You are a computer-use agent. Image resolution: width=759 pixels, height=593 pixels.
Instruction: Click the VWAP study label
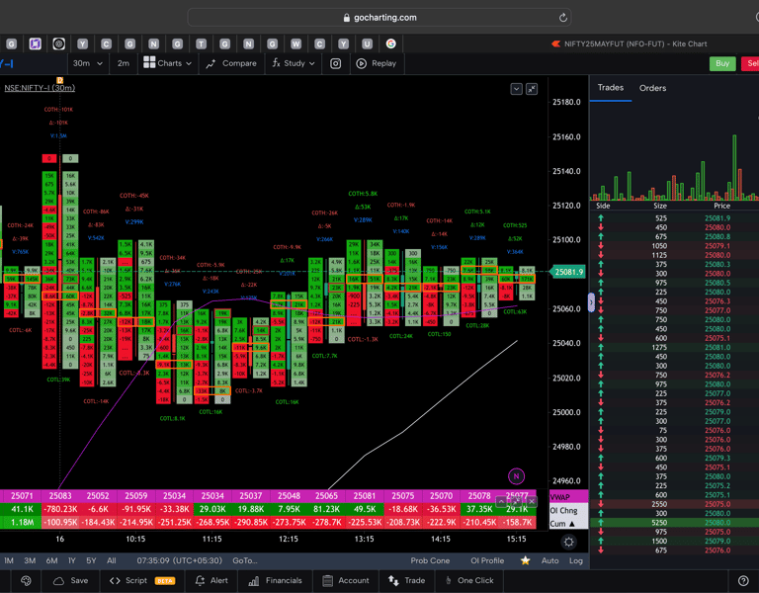(x=560, y=497)
